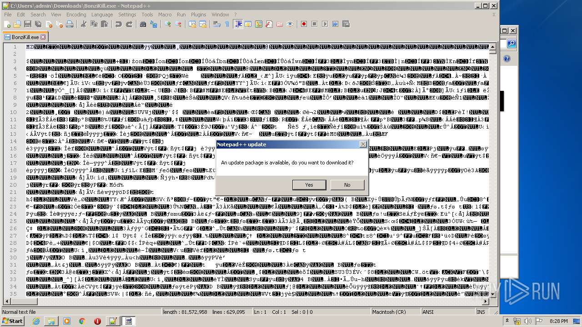This screenshot has width=582, height=327.
Task: Zoom in using the Zoom In icon
Action: 167,24
